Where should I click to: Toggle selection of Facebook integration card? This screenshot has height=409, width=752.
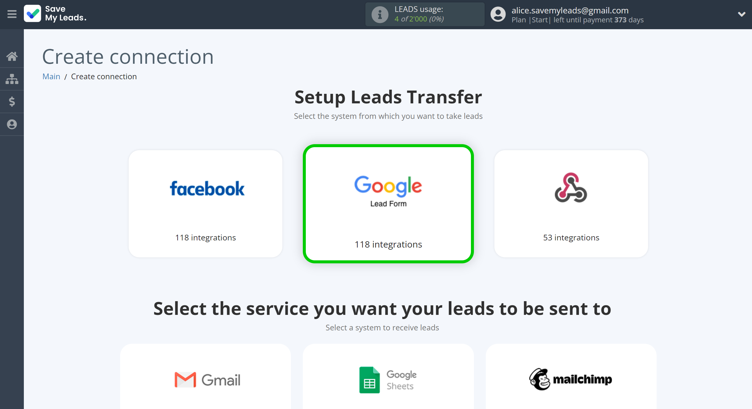206,201
